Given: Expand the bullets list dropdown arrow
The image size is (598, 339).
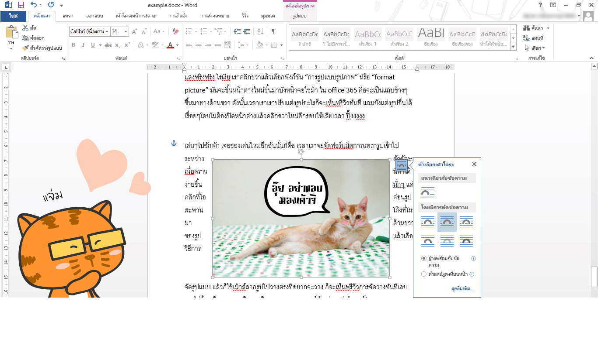Looking at the screenshot, I should (196, 31).
